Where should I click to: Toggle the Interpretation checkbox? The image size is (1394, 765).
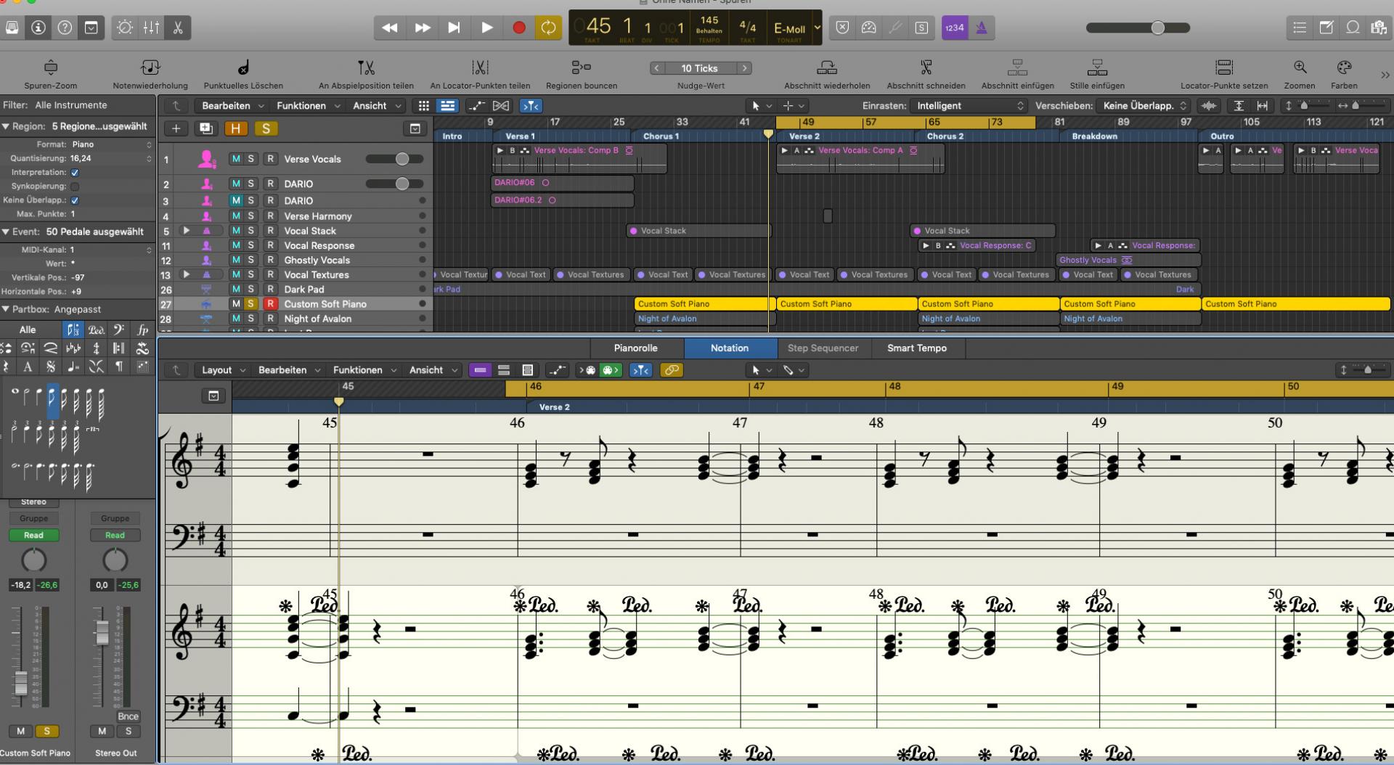click(75, 173)
